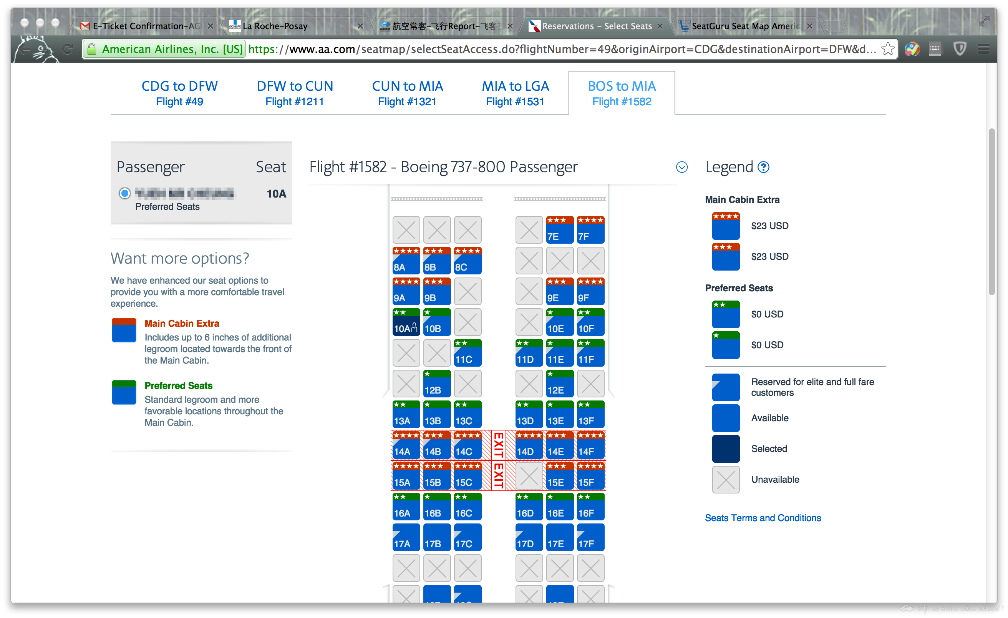
Task: Pick elite reserved seat 17A
Action: (406, 537)
